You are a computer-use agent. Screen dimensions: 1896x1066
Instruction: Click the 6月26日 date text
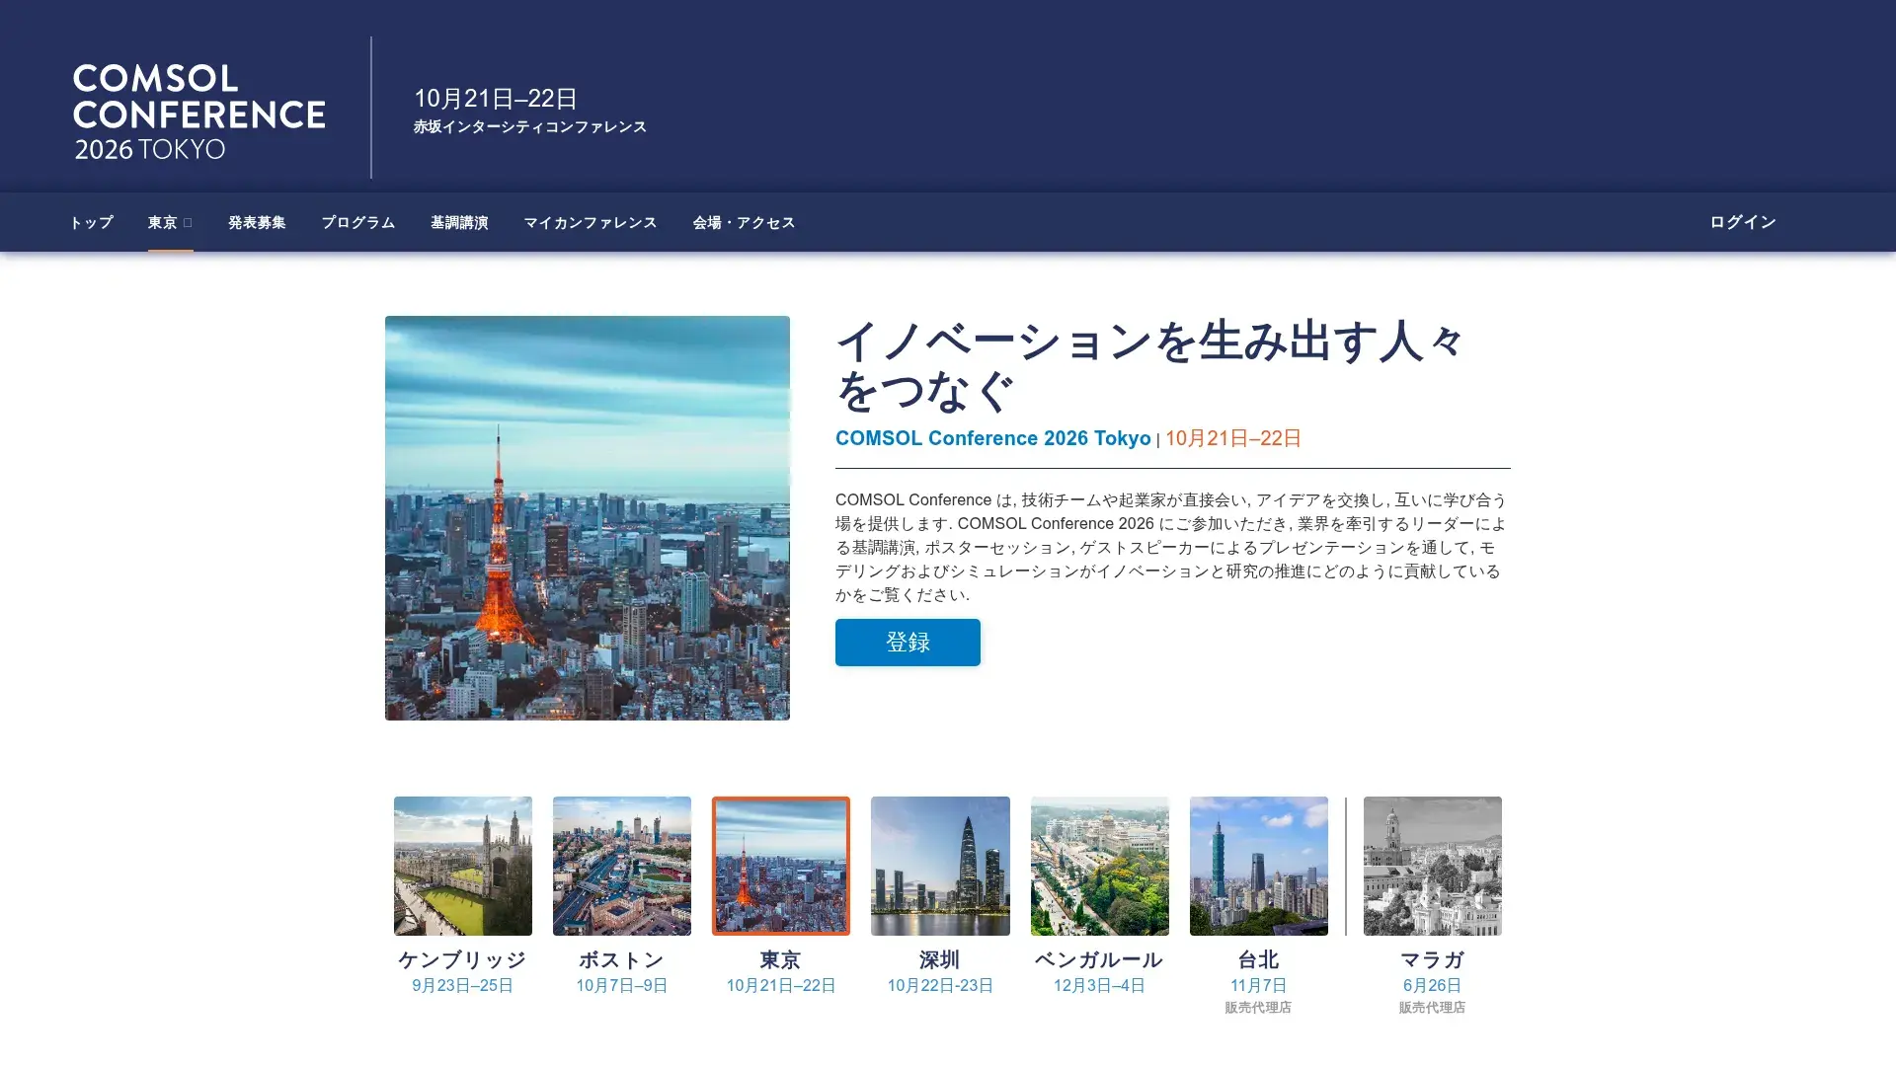click(1432, 986)
